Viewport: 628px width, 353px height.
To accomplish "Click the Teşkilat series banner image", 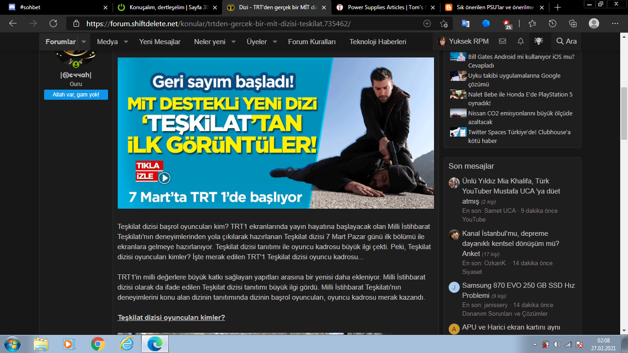I will (x=276, y=133).
